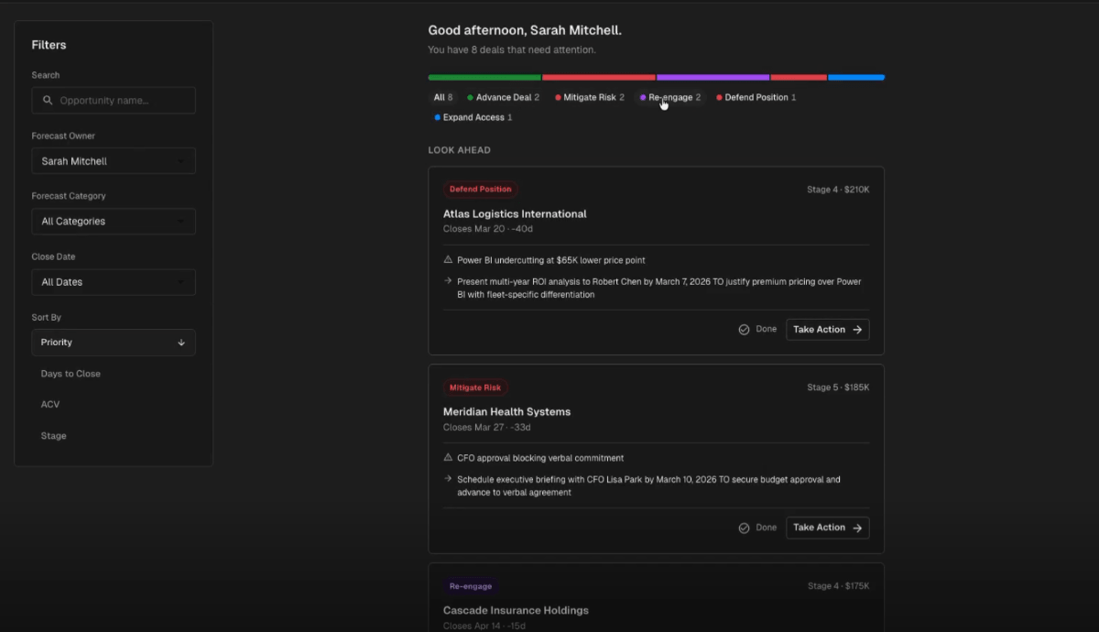Open the Forecast Category dropdown
1099x632 pixels.
pyautogui.click(x=114, y=222)
